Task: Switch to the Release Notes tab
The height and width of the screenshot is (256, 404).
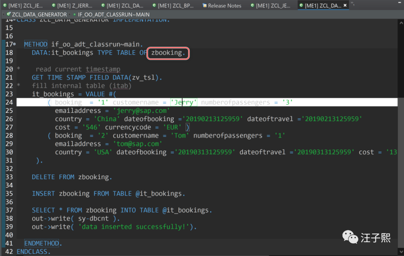Action: 222,5
